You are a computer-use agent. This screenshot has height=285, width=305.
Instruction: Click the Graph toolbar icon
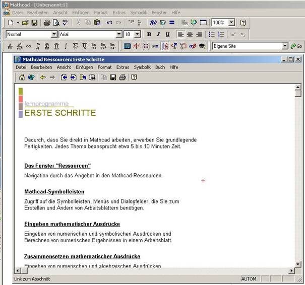click(136, 46)
